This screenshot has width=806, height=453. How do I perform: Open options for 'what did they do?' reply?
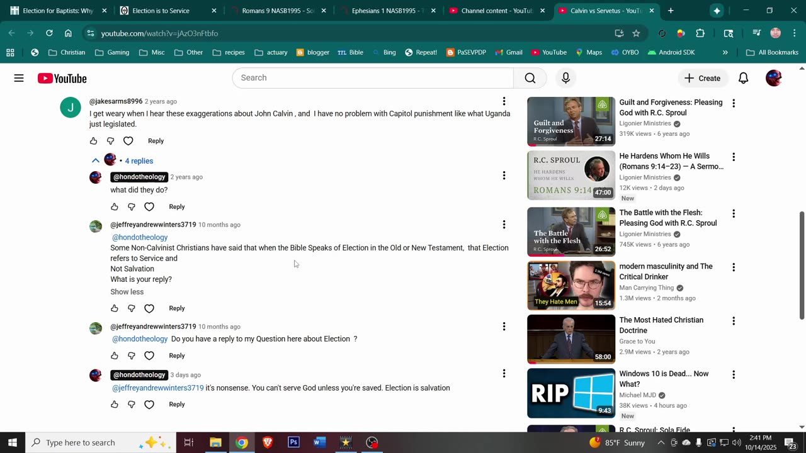point(504,176)
